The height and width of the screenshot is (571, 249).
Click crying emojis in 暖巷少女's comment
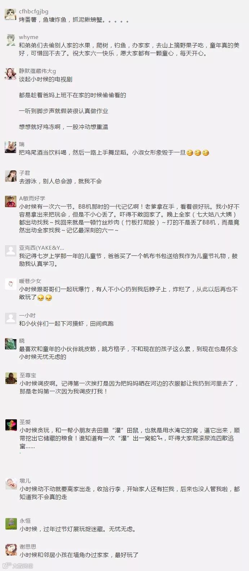(x=45, y=298)
